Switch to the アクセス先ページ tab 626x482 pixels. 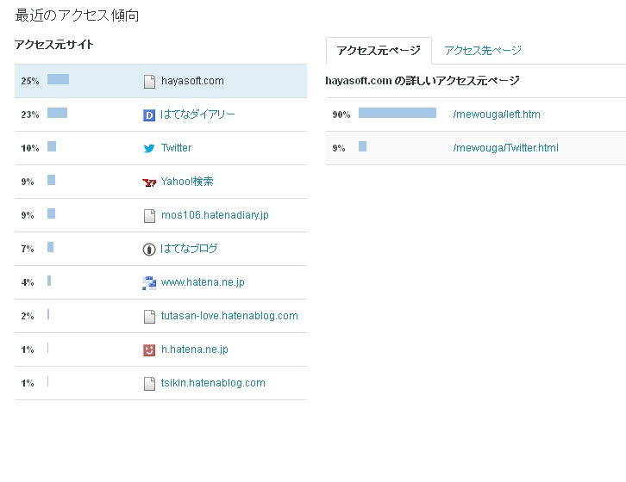pyautogui.click(x=483, y=50)
